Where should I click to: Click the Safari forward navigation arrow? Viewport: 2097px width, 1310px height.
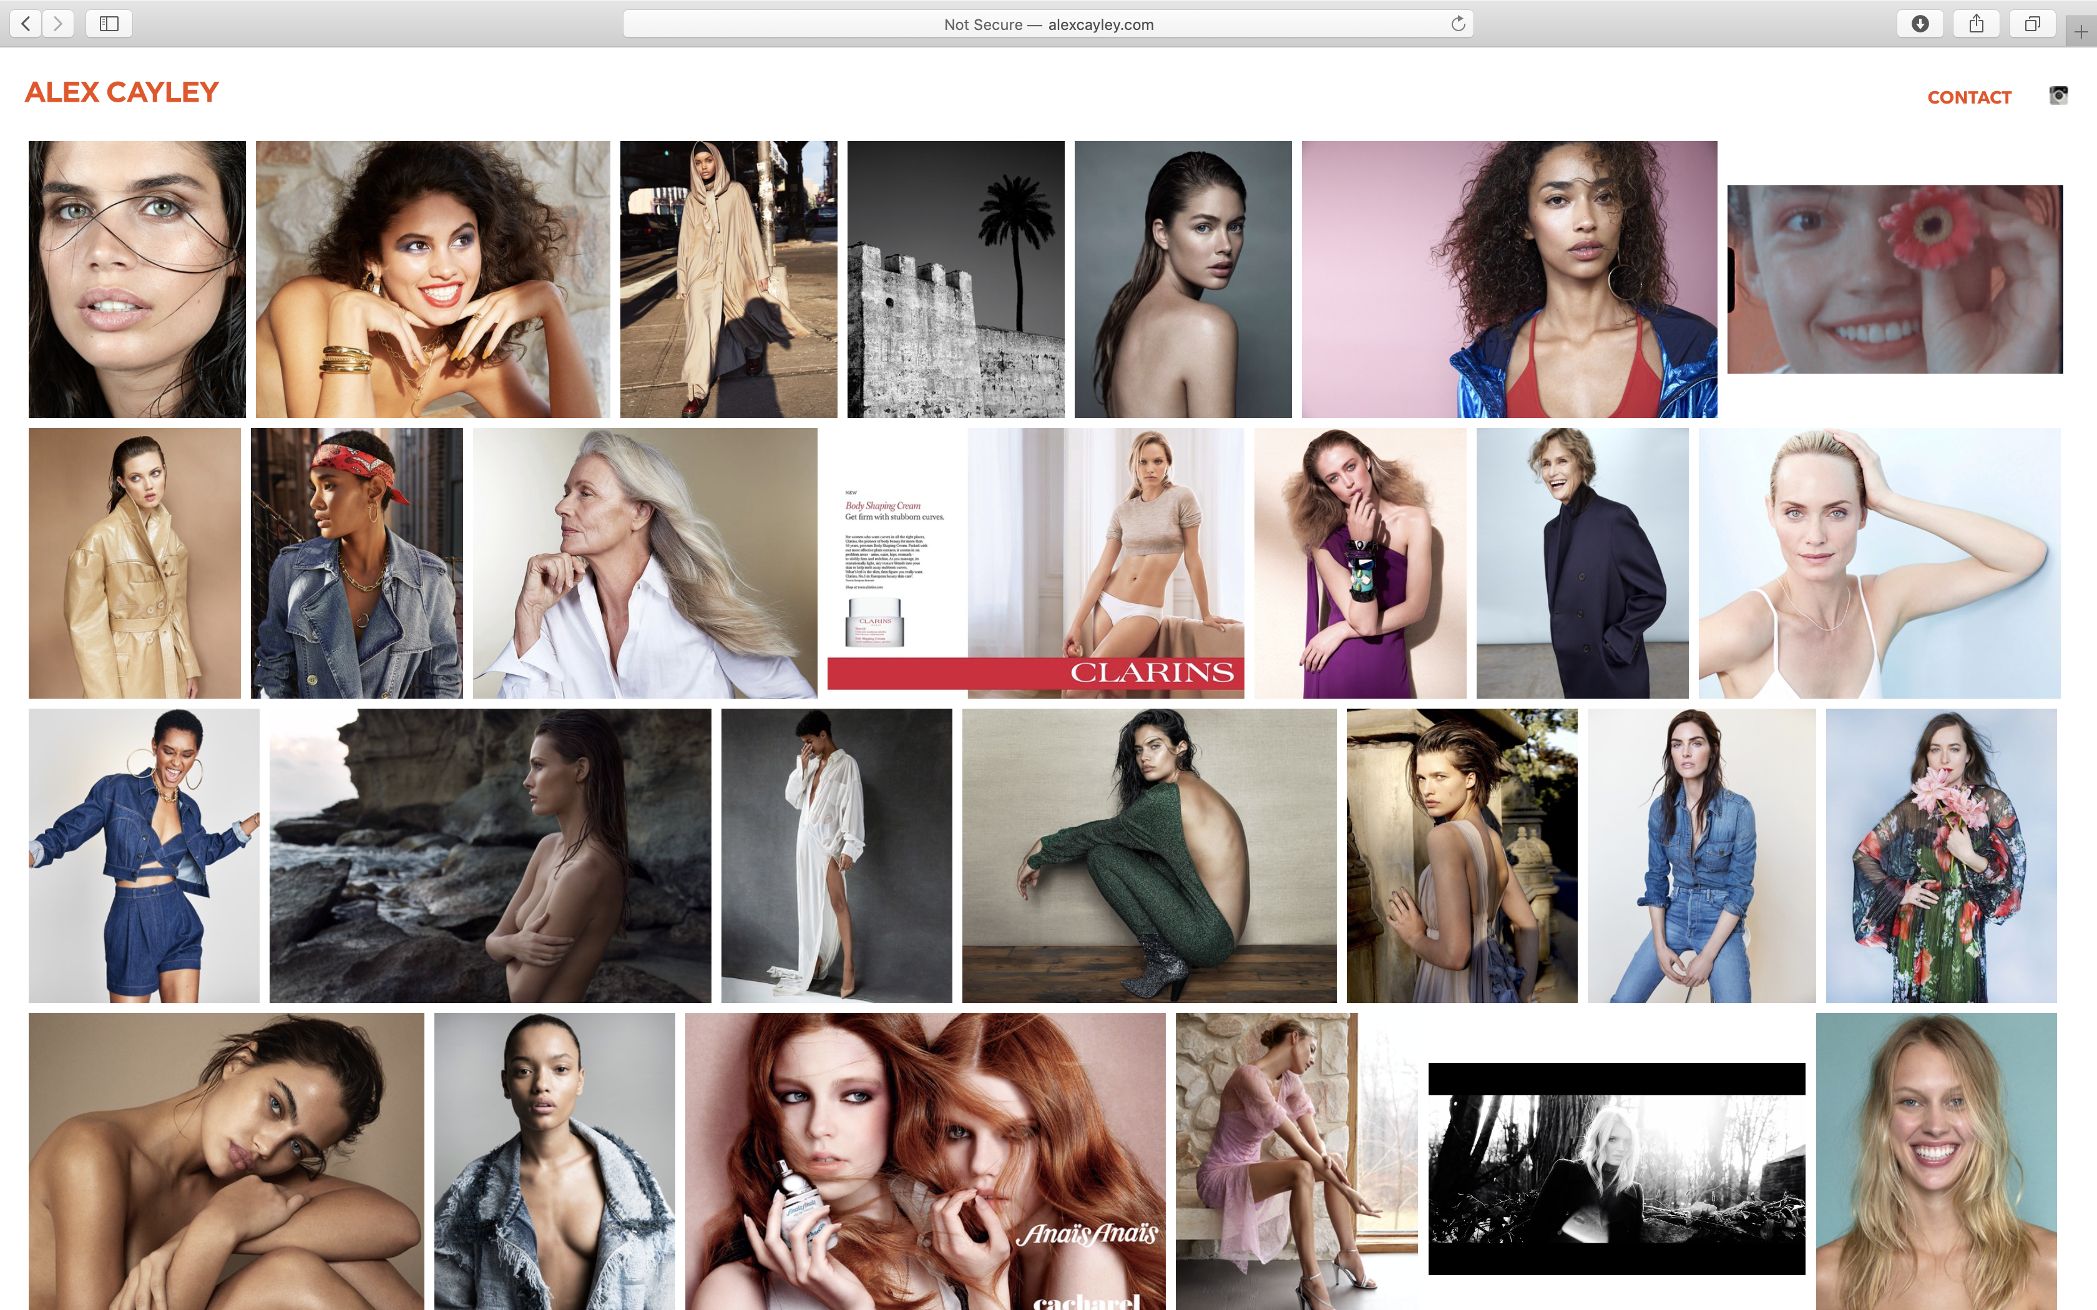(x=58, y=24)
